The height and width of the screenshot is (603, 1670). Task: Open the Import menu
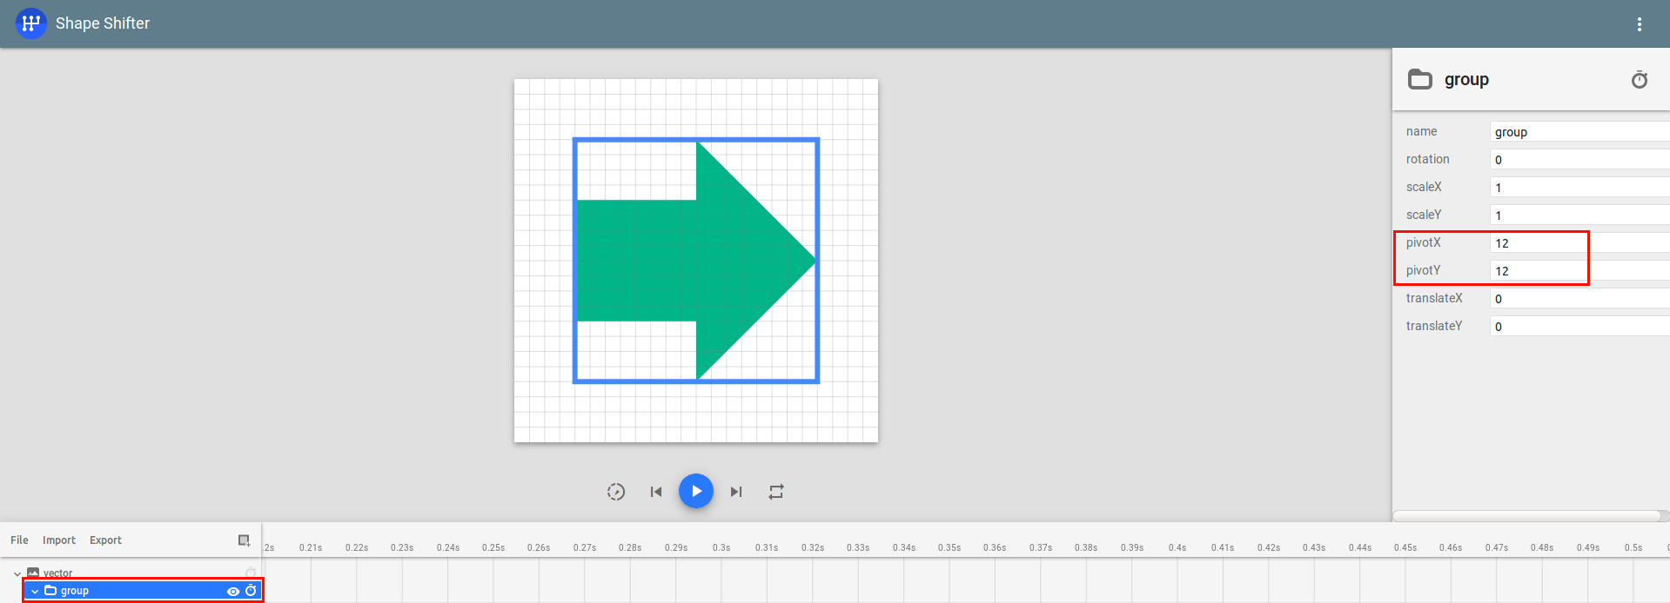click(59, 540)
